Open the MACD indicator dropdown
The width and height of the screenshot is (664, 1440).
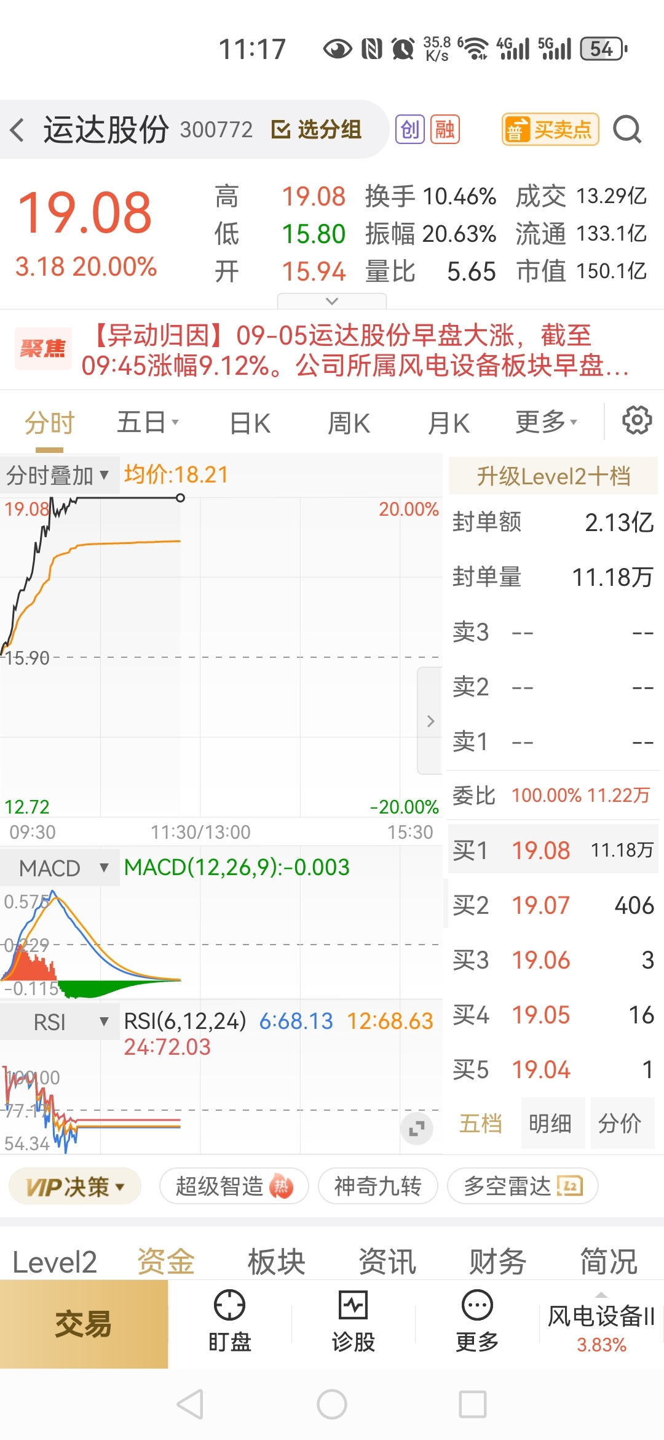[x=60, y=868]
